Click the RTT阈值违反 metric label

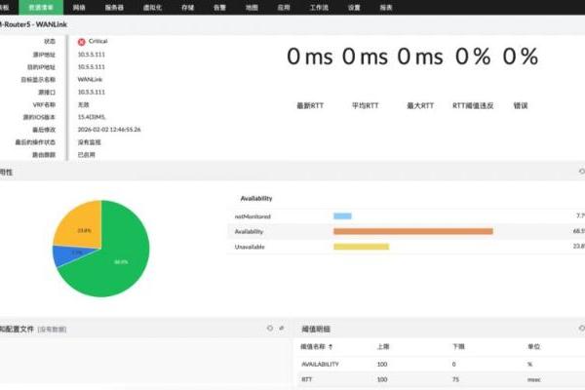point(473,105)
